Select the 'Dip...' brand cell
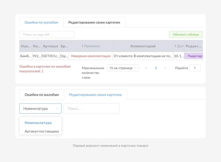Viewport: 221px width, 162px height. 64,56
